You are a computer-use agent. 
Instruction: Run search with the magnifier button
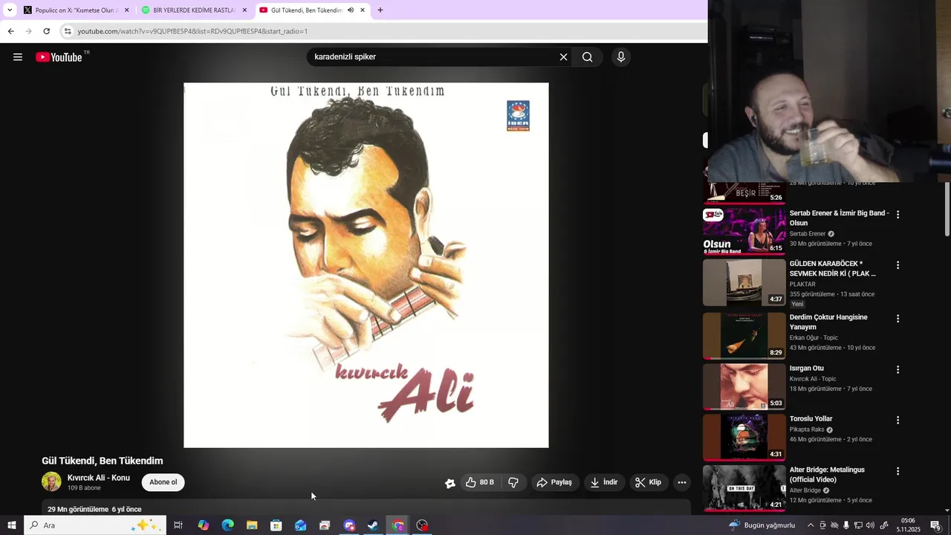click(x=587, y=57)
